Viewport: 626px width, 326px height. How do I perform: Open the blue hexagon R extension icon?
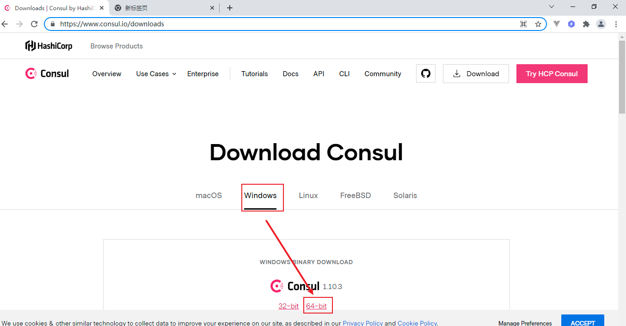pos(571,24)
